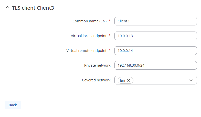Edit the Virtual remote endpoint field
Screen dimensions: 201x117
pyautogui.click(x=155, y=51)
